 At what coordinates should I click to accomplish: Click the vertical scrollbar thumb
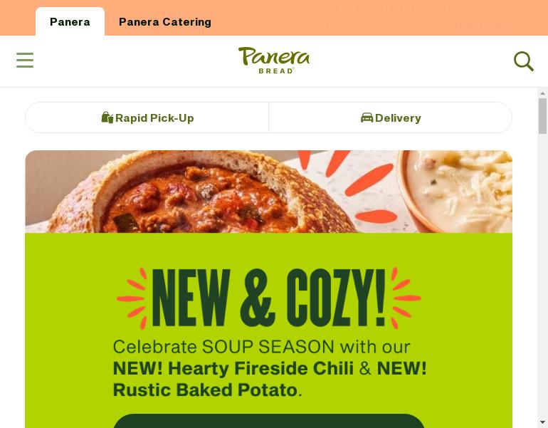click(x=542, y=116)
